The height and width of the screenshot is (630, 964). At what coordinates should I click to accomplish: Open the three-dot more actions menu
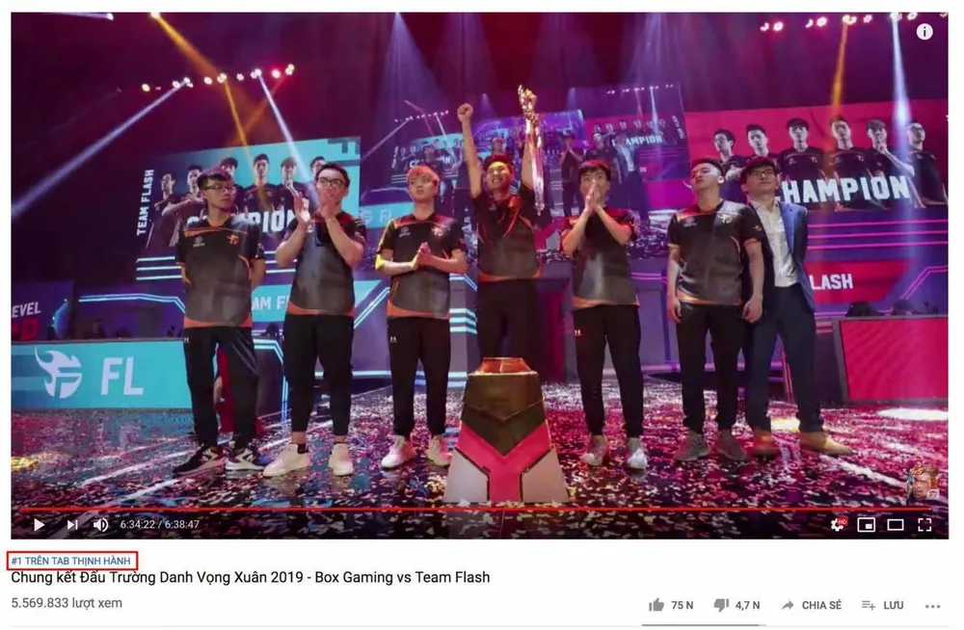tap(932, 606)
